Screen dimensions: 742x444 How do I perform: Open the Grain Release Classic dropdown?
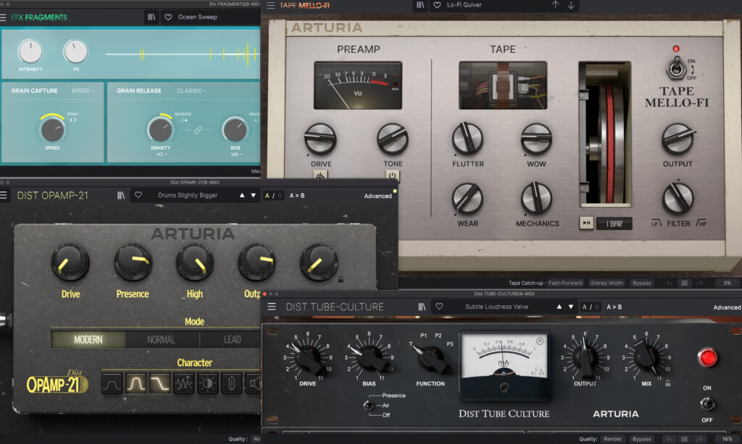(x=191, y=91)
